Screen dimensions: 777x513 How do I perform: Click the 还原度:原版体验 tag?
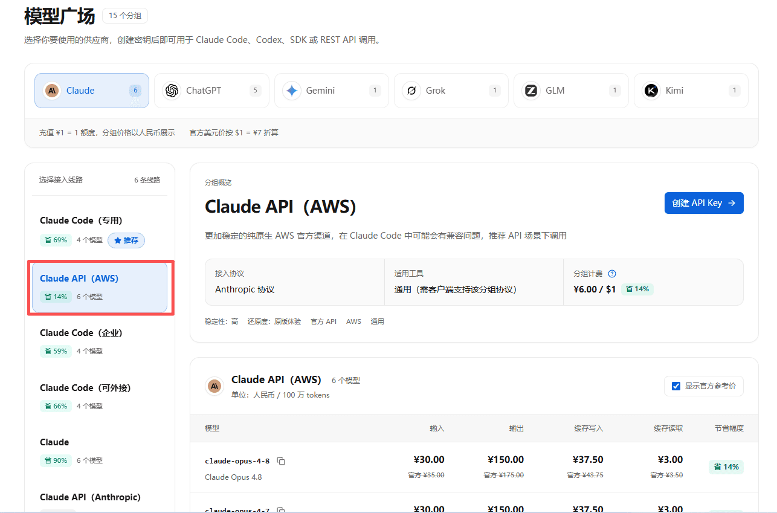tap(274, 322)
